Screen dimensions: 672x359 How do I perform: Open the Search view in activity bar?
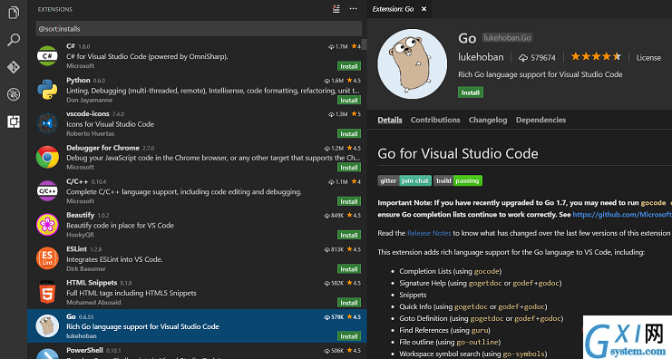14,40
